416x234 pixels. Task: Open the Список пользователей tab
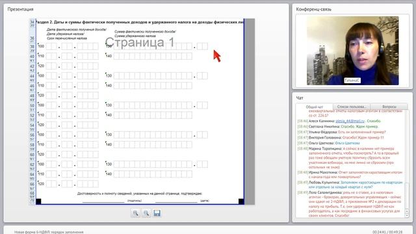point(352,107)
